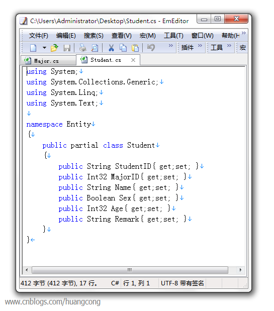Image resolution: width=274 pixels, height=311 pixels.
Task: Open the 查看(V) menu
Action: (122, 36)
